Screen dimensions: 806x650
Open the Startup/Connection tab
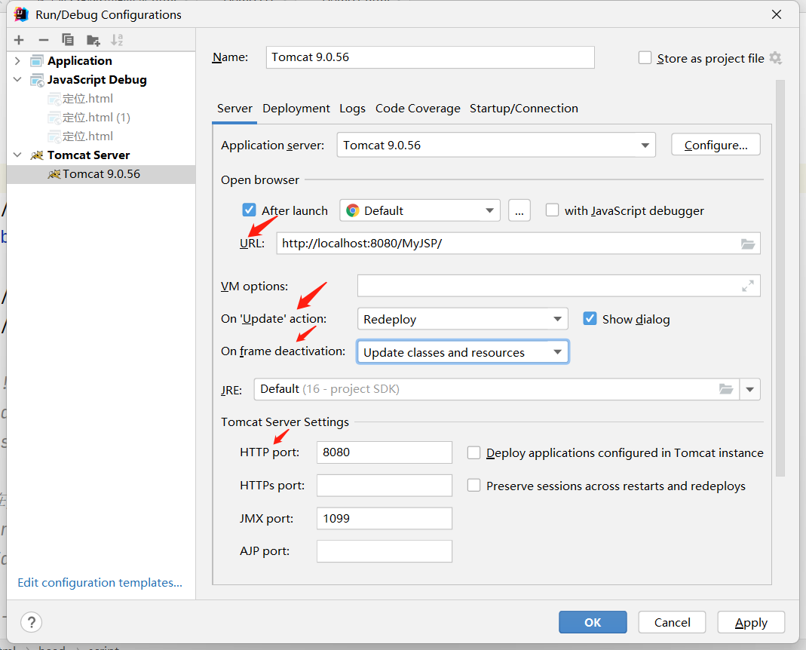point(523,109)
